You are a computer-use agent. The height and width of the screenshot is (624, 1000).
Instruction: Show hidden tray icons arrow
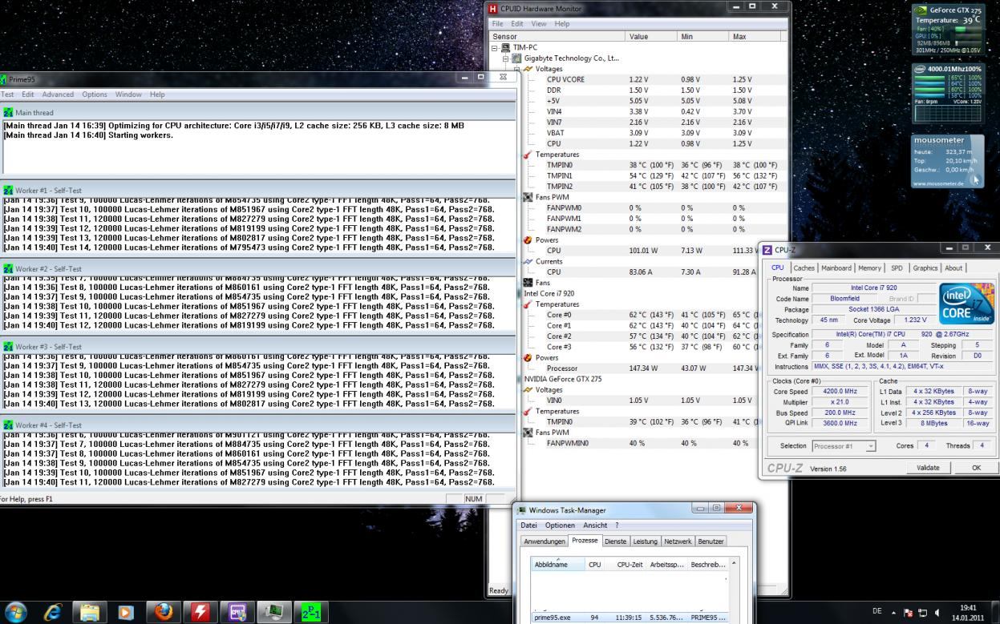(x=895, y=611)
